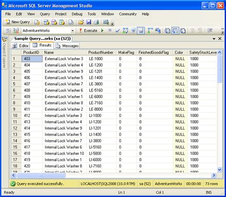Screen dimensions: 226x197
Task: Open the Query Options icon
Action: pos(133,31)
